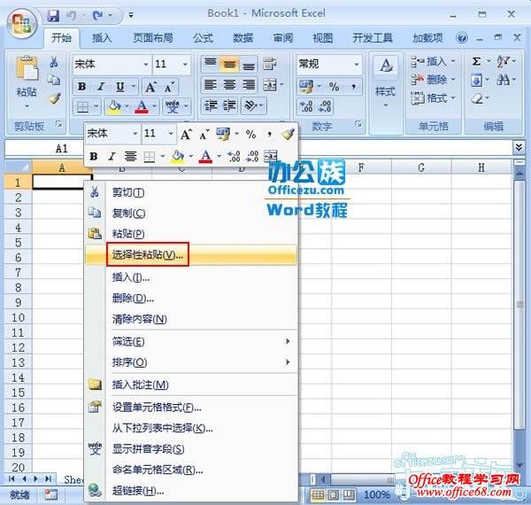Screen dimensions: 531x505
Task: Choose 选择性粘贴(V)... from context menu
Action: tap(191, 255)
